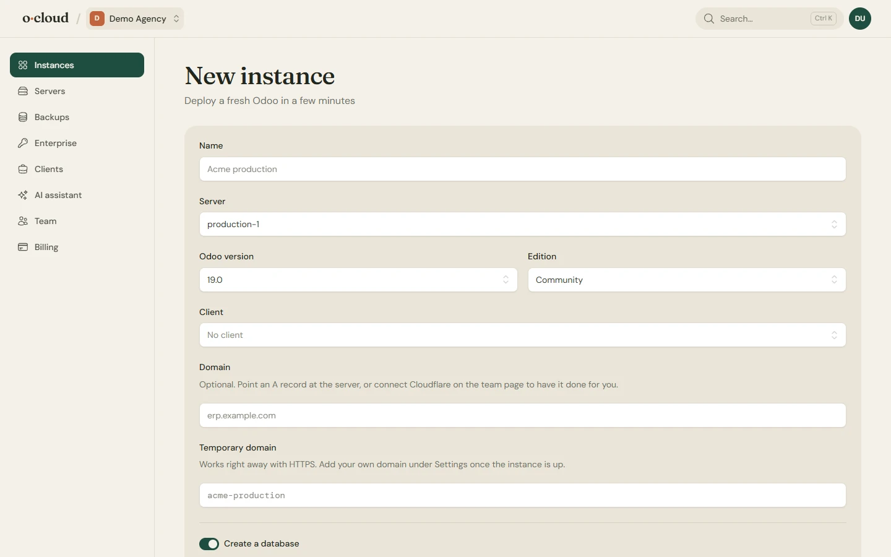891x557 pixels.
Task: Open the Clients page
Action: [77, 169]
